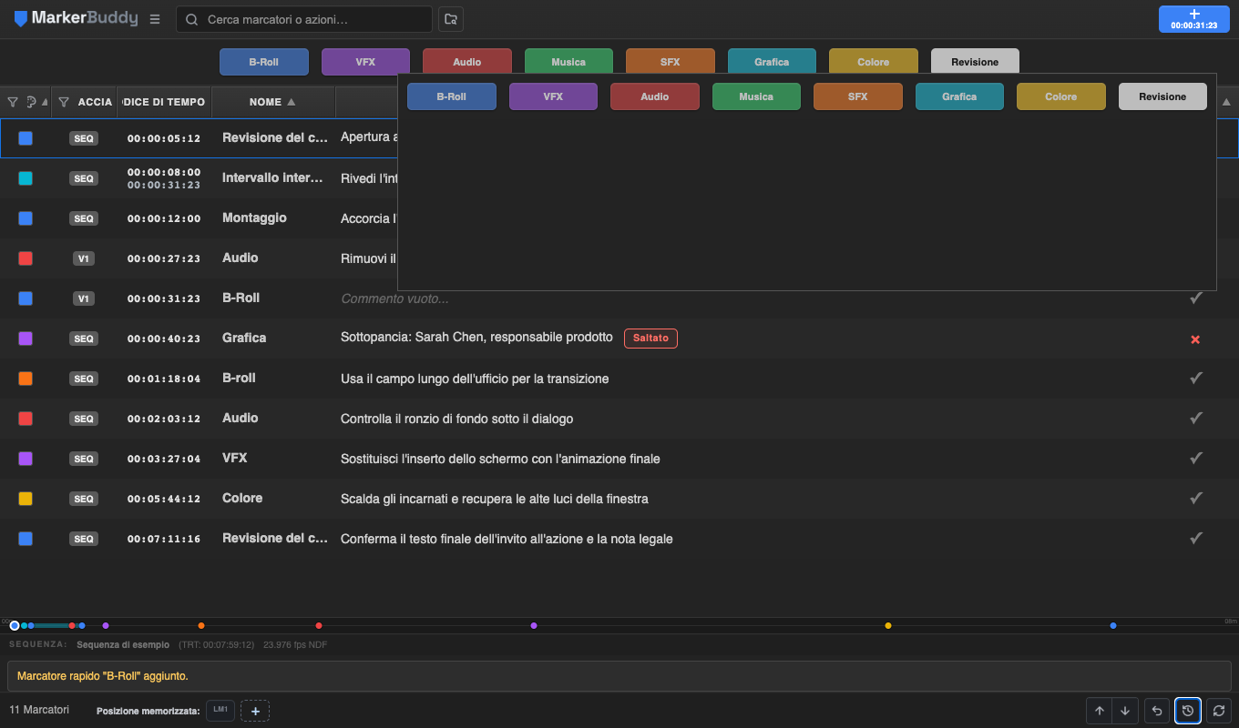Open the folder search icon next to search field
Screen dimensions: 1239x728
click(x=450, y=19)
